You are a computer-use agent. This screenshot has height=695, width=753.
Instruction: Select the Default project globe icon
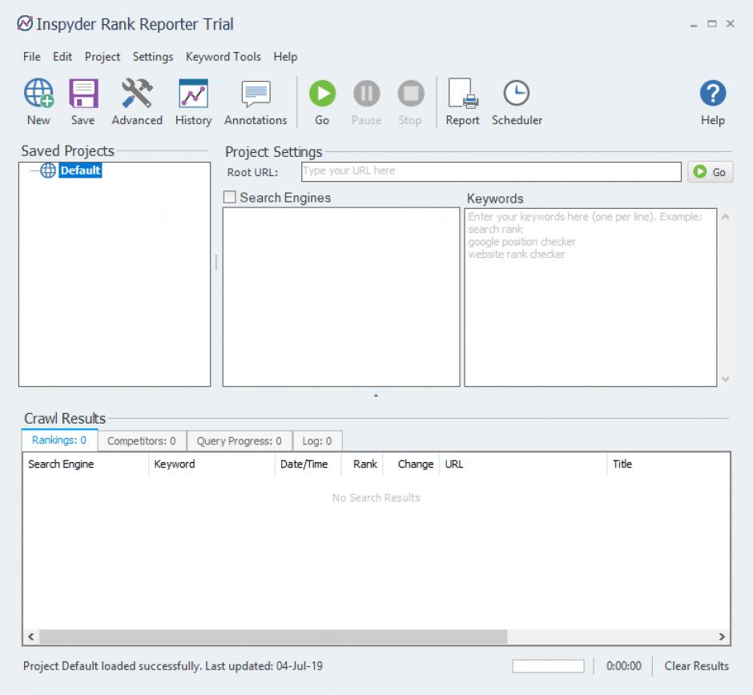47,170
